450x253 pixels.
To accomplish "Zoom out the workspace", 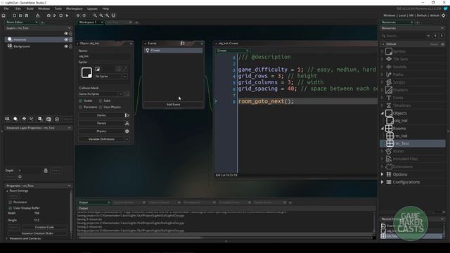I will [95, 15].
